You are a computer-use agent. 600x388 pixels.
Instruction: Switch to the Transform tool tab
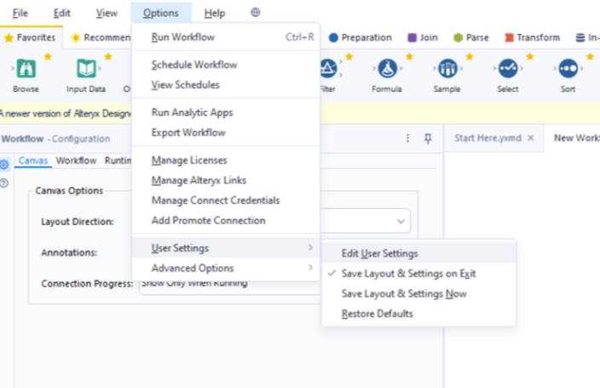[x=533, y=38]
